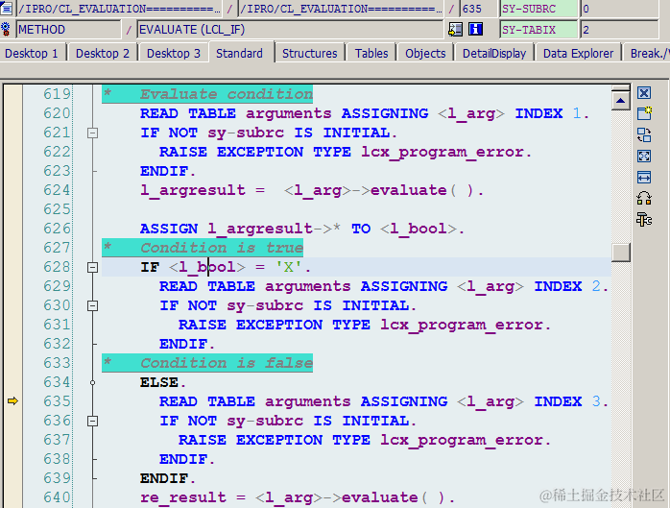Click ENDIF on line 623
This screenshot has height=508, width=670.
(x=167, y=171)
